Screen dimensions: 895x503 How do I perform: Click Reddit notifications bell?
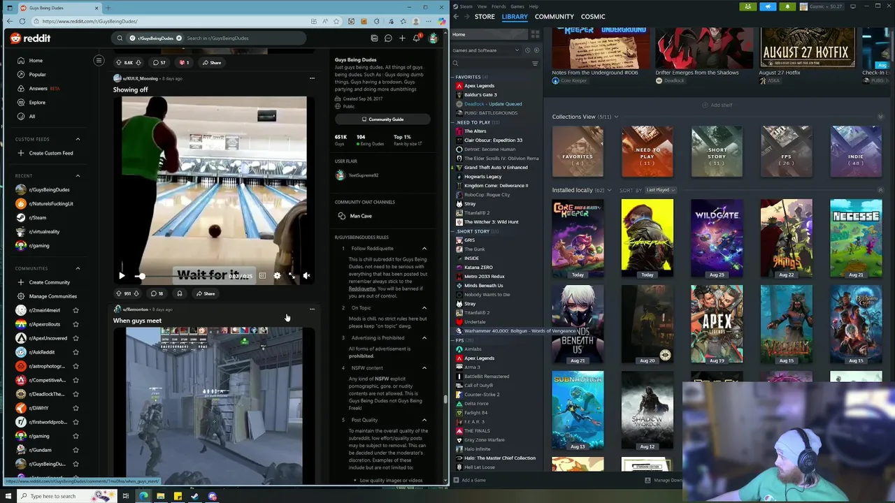416,38
